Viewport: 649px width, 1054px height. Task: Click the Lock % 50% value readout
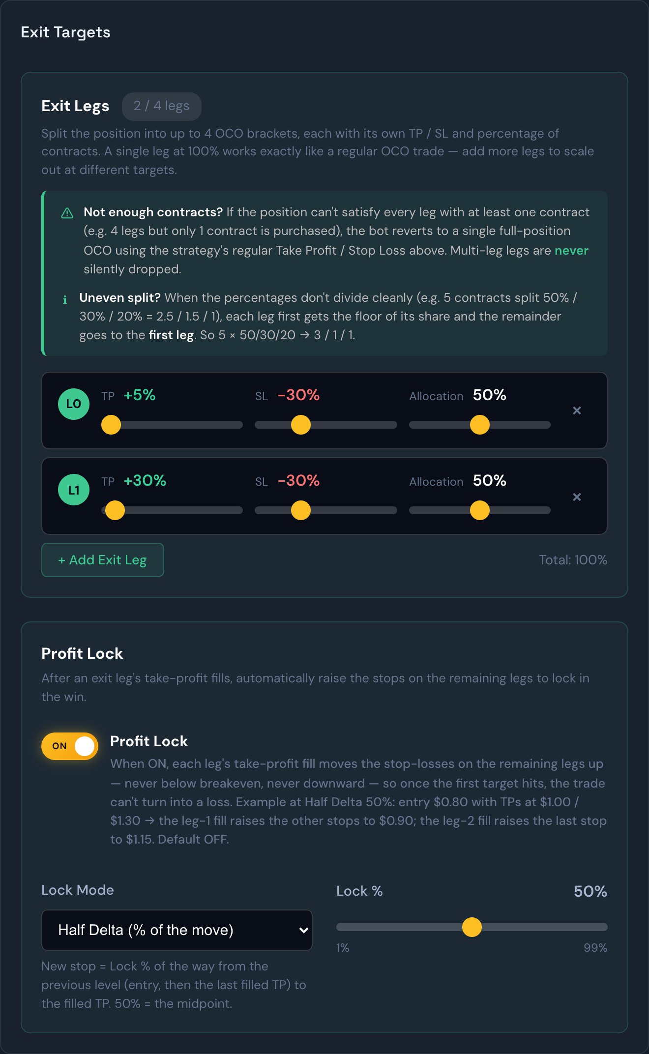click(590, 891)
